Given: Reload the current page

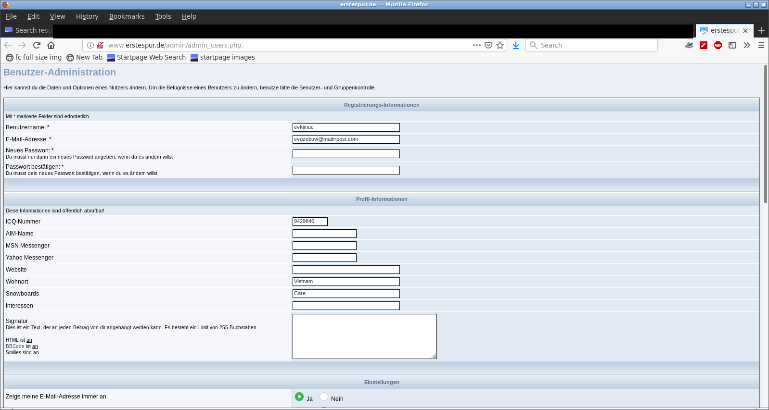Looking at the screenshot, I should coord(37,45).
